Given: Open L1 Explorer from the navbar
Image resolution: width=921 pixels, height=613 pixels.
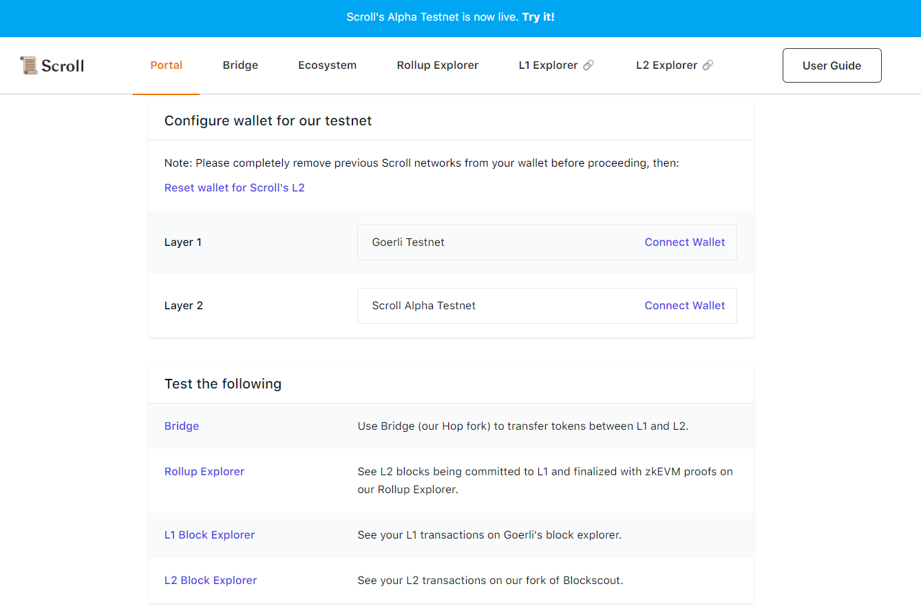Looking at the screenshot, I should coord(549,65).
